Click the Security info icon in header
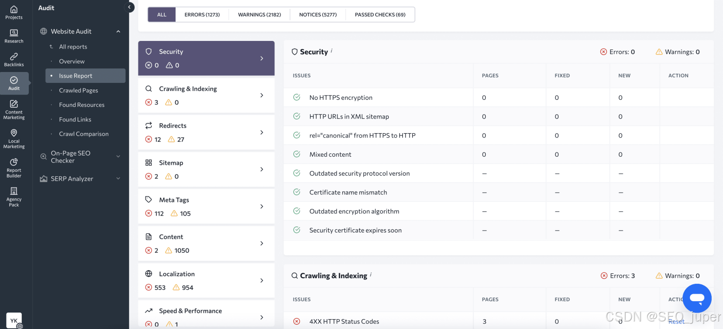 tap(331, 50)
